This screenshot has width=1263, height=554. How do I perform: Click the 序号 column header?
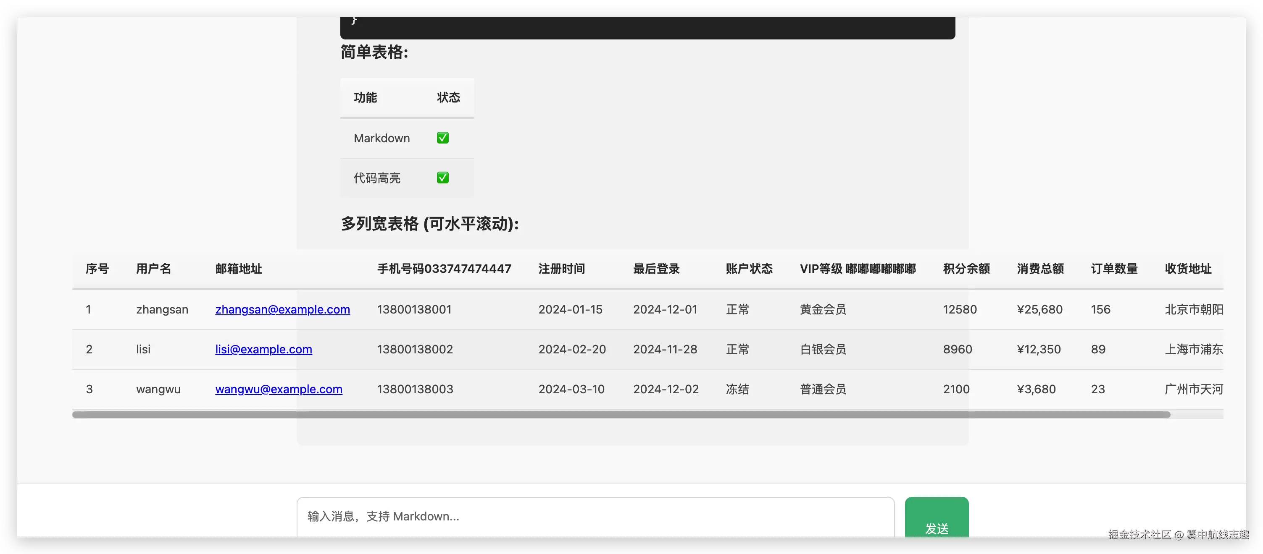(97, 269)
